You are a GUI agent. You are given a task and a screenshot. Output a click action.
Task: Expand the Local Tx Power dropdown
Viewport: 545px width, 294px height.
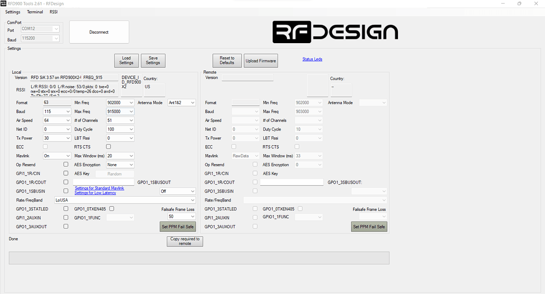(57, 138)
